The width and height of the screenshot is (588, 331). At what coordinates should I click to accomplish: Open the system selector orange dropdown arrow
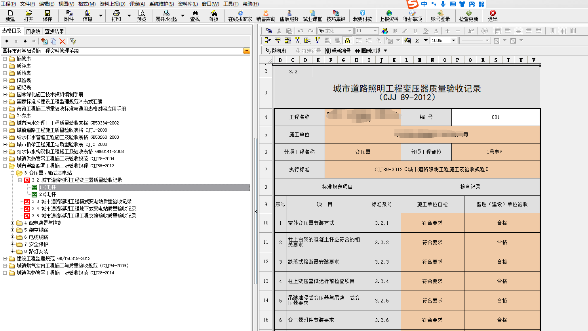click(247, 51)
